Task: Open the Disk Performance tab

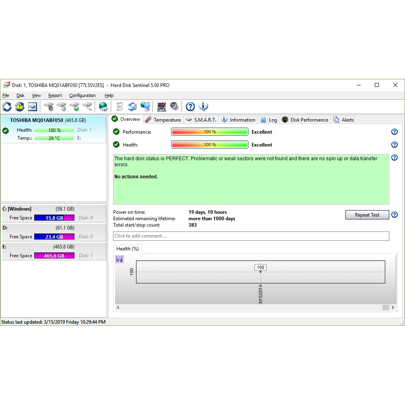Action: [305, 120]
